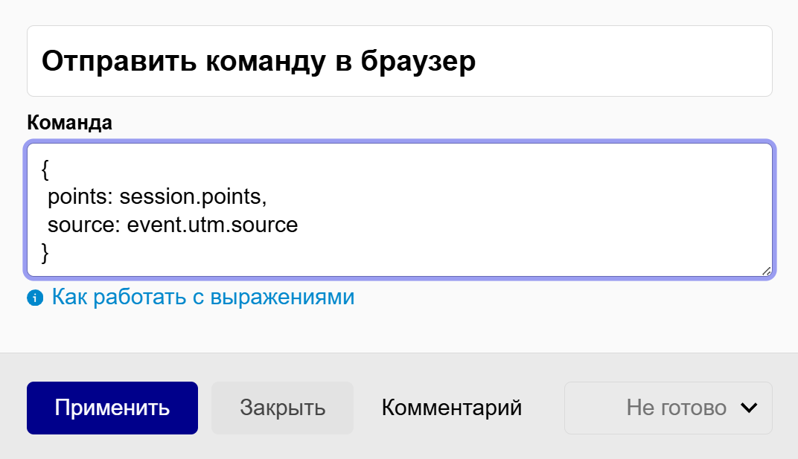The width and height of the screenshot is (798, 459).
Task: Click the 'Команда' field label
Action: click(69, 122)
